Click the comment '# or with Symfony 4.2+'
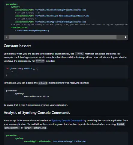133x145 pixels. coord(27,13)
